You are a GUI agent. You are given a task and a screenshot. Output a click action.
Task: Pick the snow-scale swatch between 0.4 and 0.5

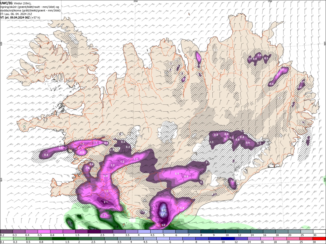point(31,232)
